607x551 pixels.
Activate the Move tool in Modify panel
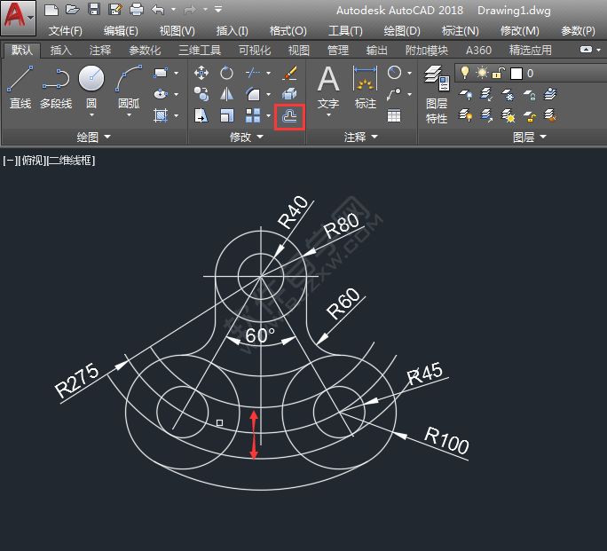pos(201,73)
